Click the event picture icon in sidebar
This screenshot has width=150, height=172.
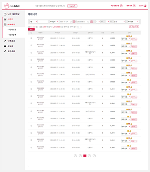pyautogui.click(x=5, y=19)
